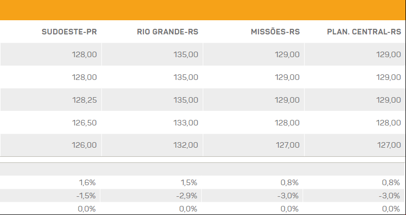Select the 128,00 cell under MISSÕES-RS
The height and width of the screenshot is (215, 406).
[254, 122]
